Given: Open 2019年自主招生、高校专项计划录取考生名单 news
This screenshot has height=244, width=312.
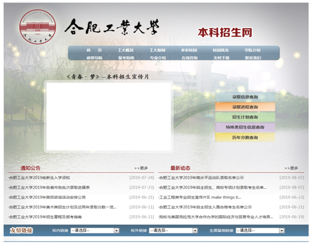Looking at the screenshot, I should tap(212, 188).
